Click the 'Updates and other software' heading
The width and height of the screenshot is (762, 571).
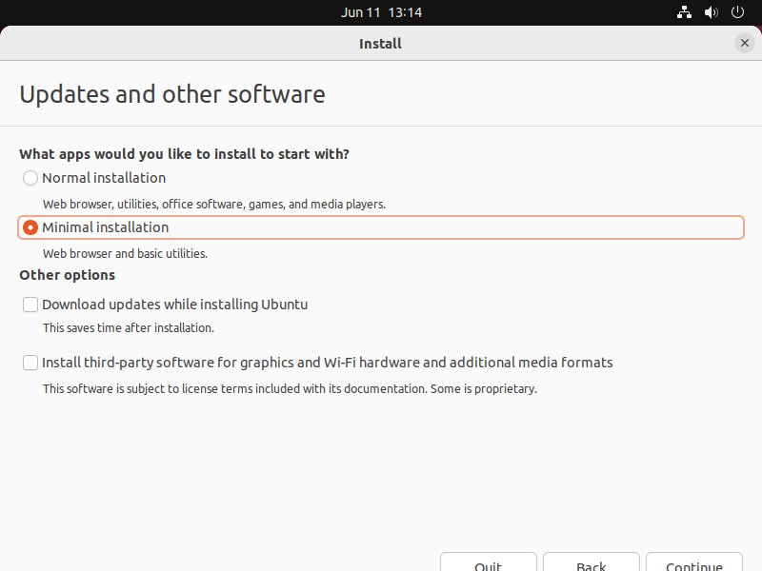pyautogui.click(x=172, y=94)
